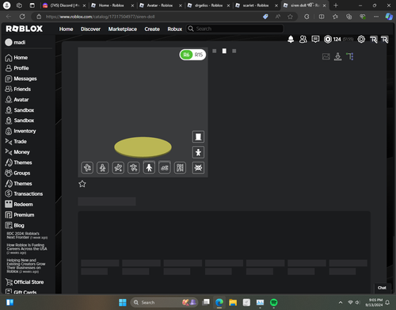Open Premium from the sidebar
This screenshot has width=396, height=310.
pyautogui.click(x=20, y=215)
